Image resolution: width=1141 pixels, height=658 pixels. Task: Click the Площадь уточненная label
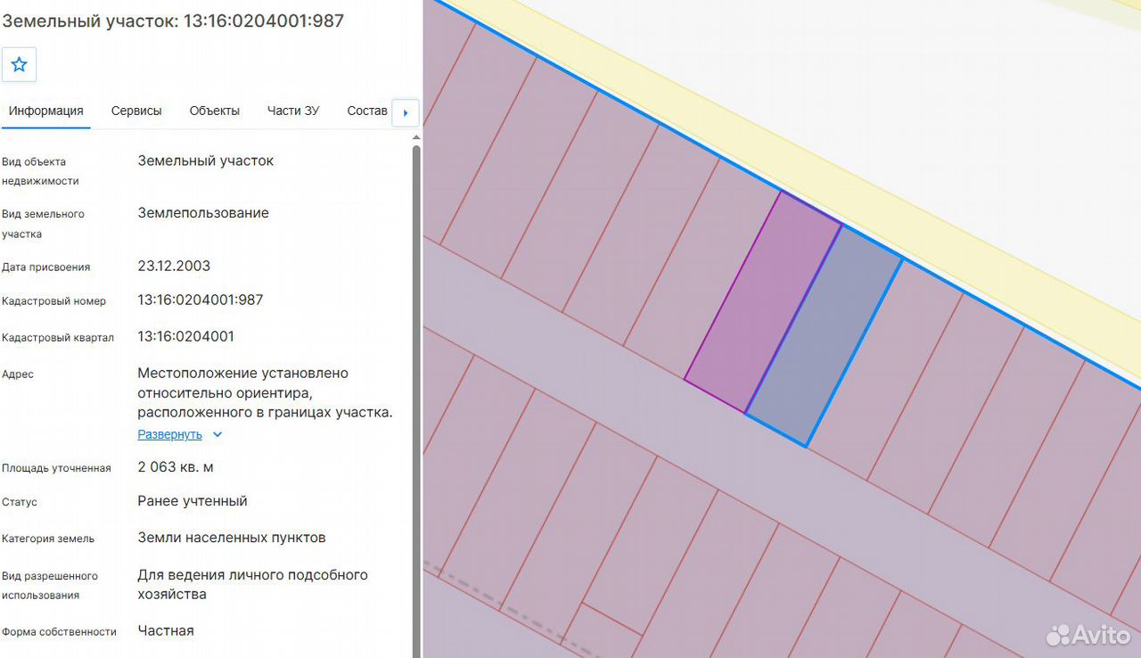coord(56,468)
